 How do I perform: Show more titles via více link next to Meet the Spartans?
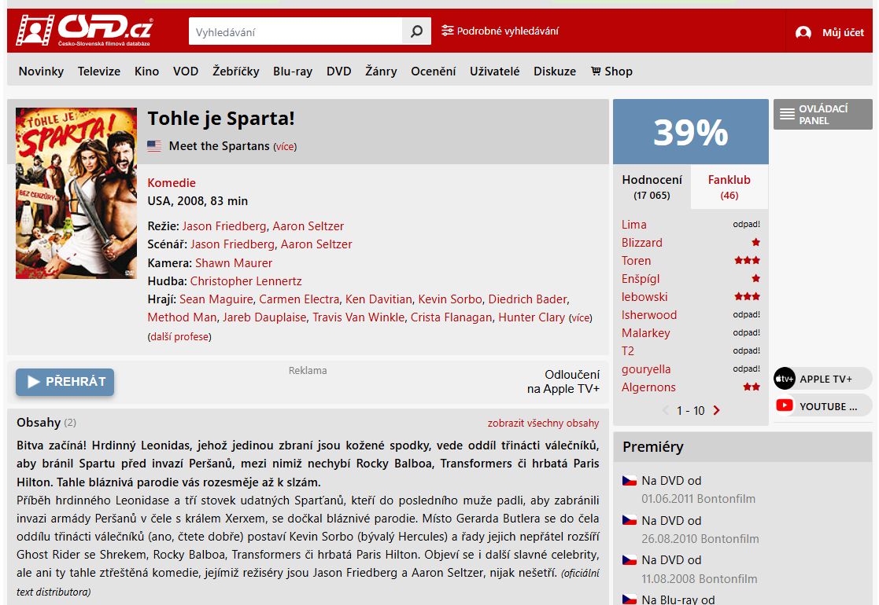coord(285,147)
